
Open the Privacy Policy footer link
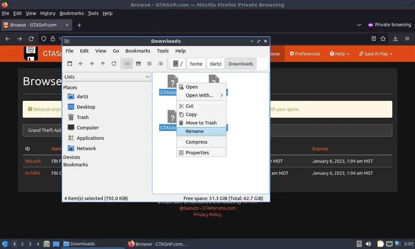pos(207,215)
